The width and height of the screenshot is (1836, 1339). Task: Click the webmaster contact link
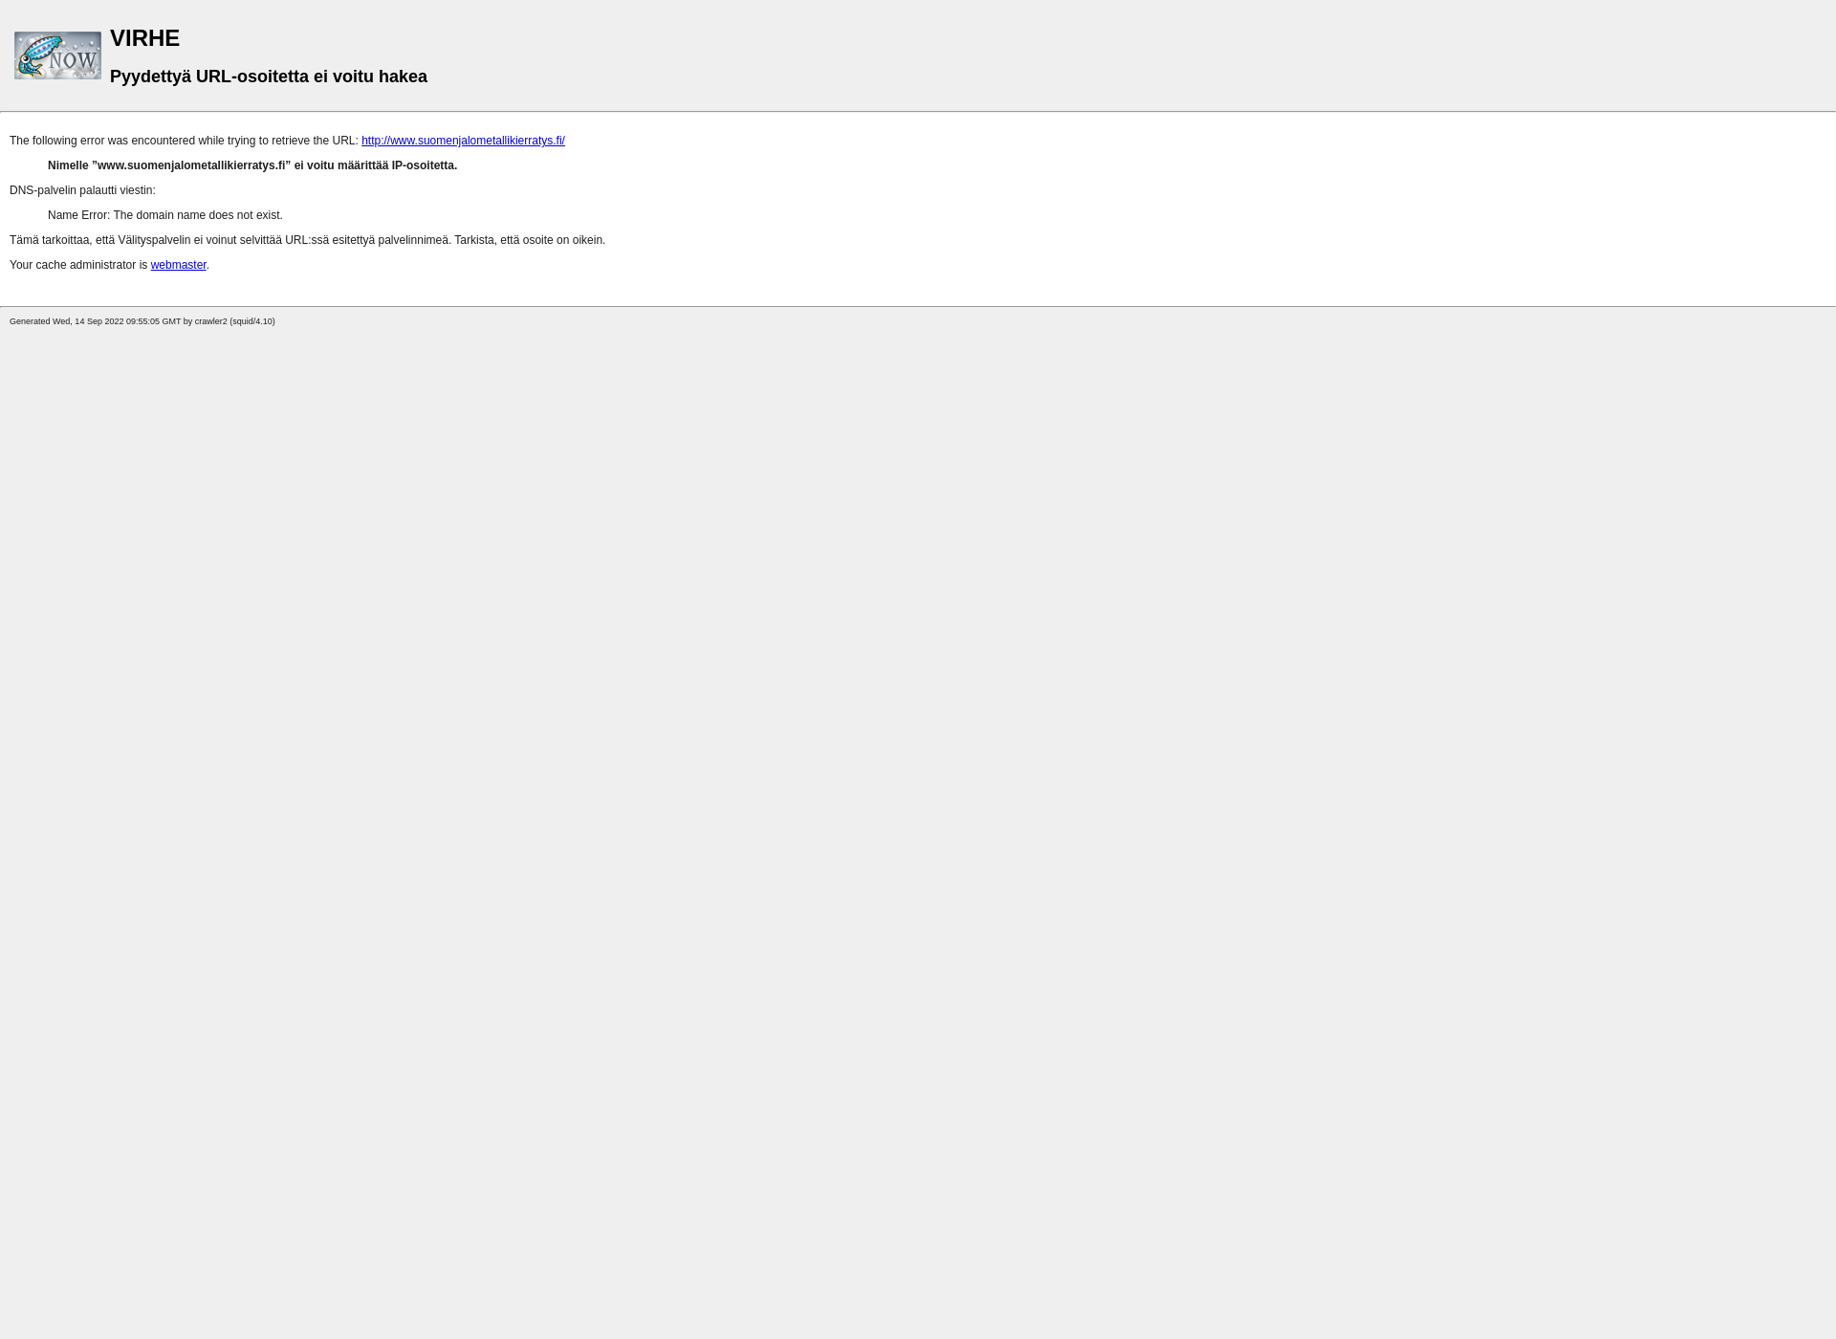point(178,264)
